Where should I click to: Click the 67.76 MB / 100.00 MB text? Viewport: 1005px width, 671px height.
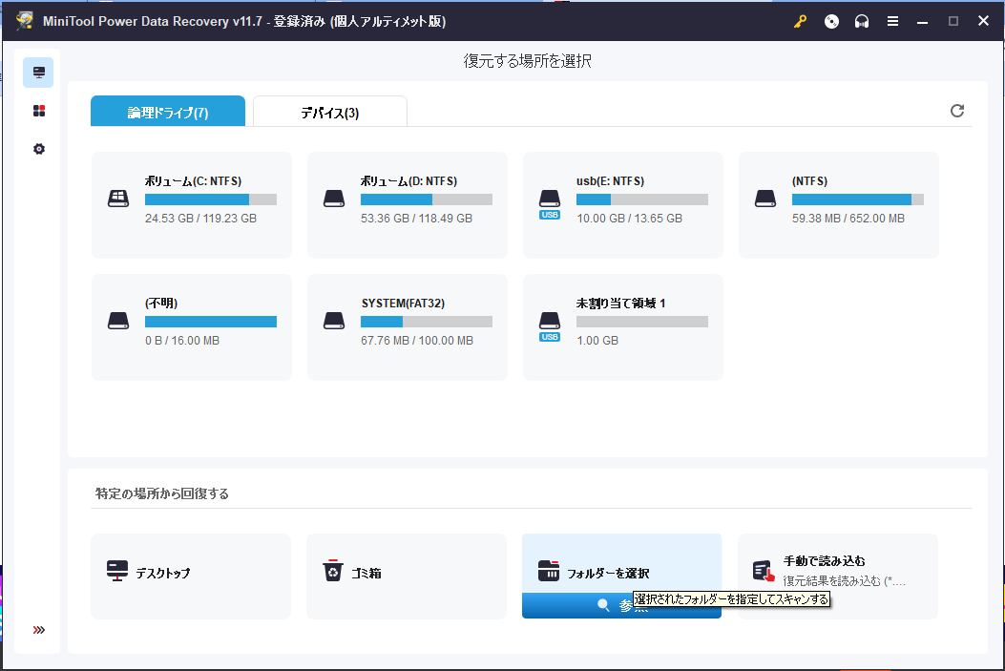click(417, 341)
